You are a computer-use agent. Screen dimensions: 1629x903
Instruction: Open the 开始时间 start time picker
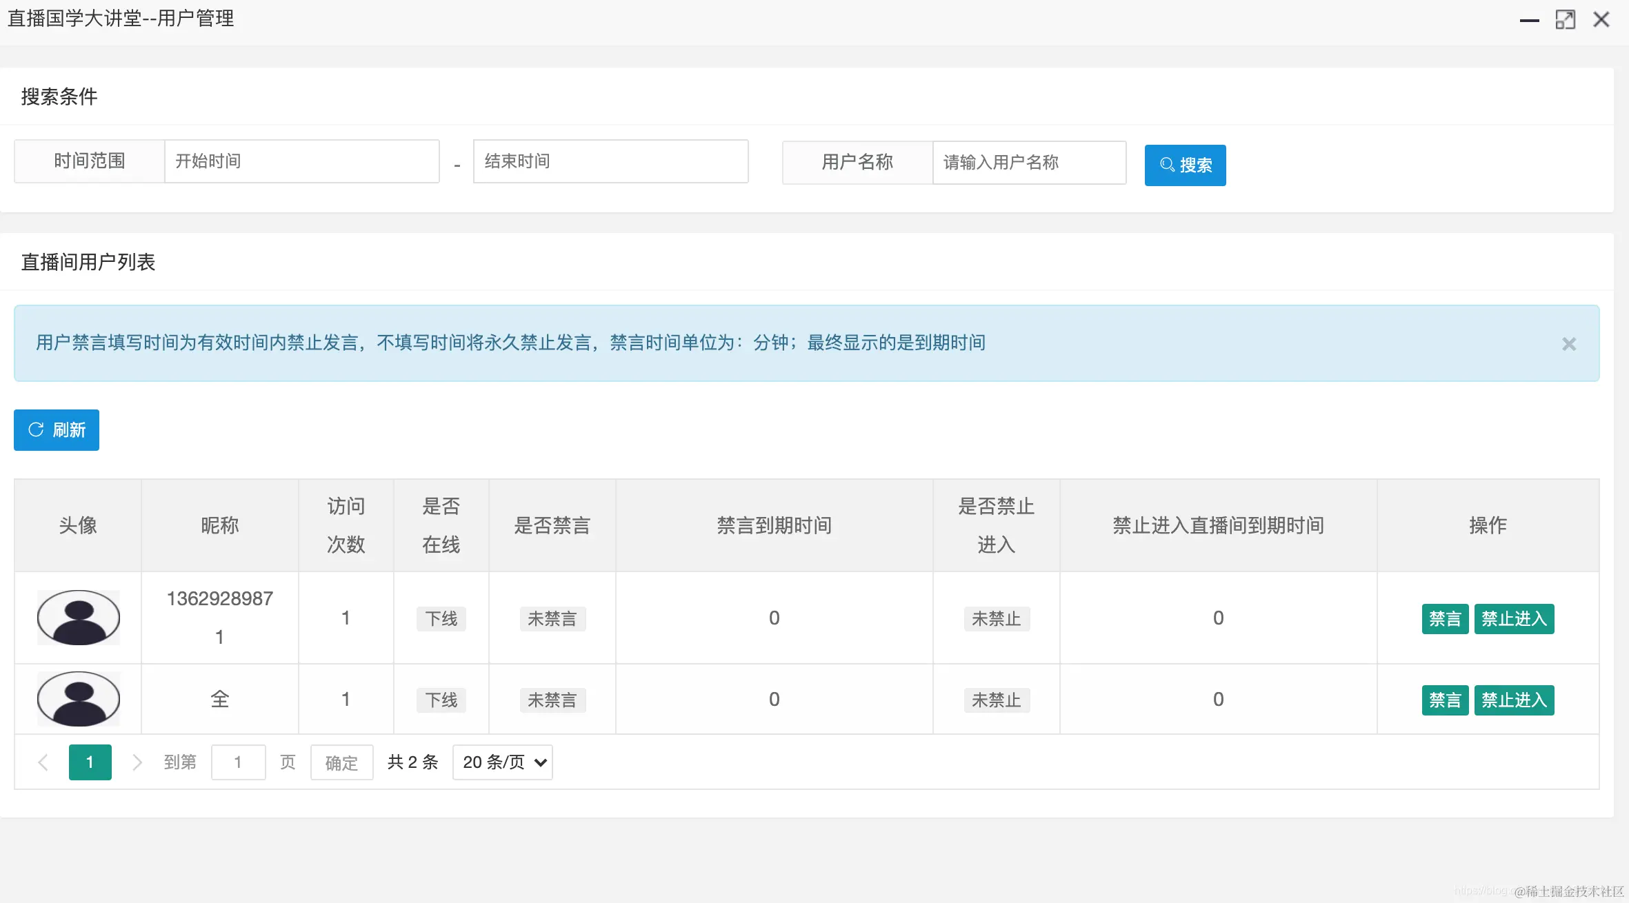click(301, 161)
